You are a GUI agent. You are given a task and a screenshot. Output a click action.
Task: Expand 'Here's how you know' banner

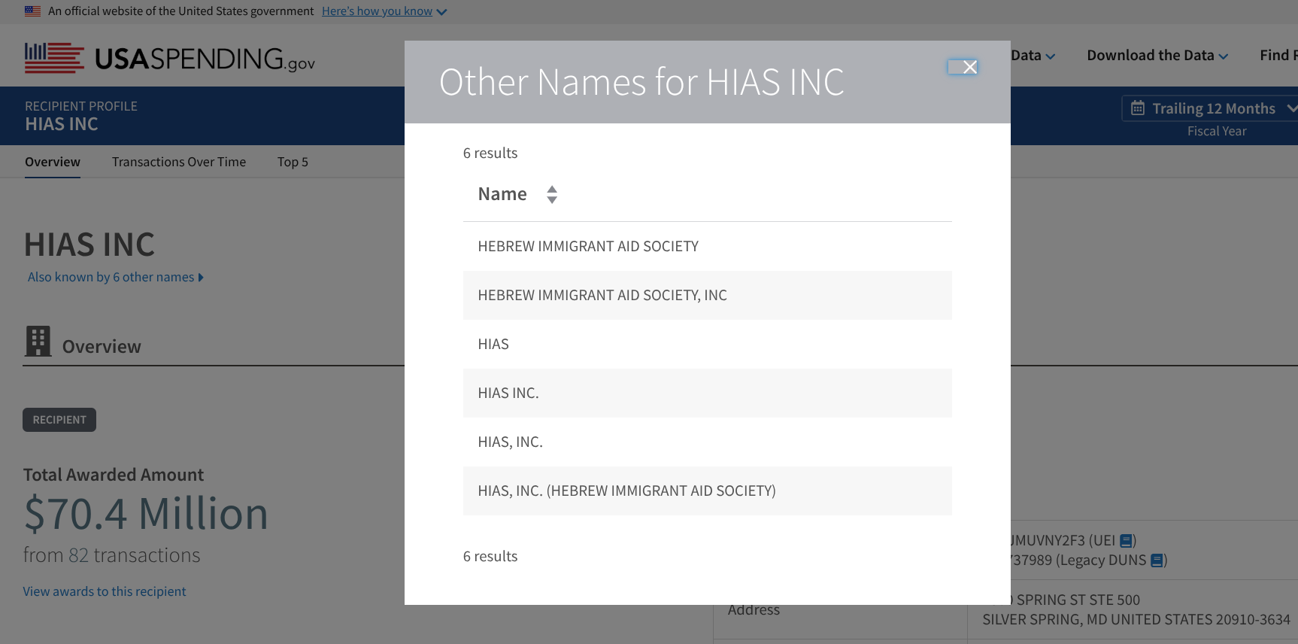[x=384, y=11]
